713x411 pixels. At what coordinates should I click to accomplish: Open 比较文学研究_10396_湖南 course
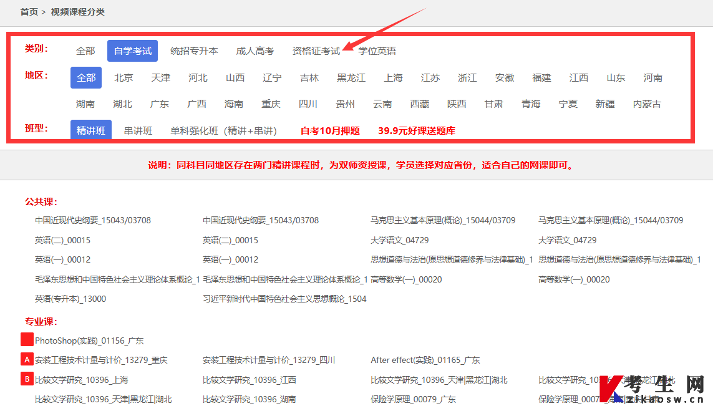point(249,399)
